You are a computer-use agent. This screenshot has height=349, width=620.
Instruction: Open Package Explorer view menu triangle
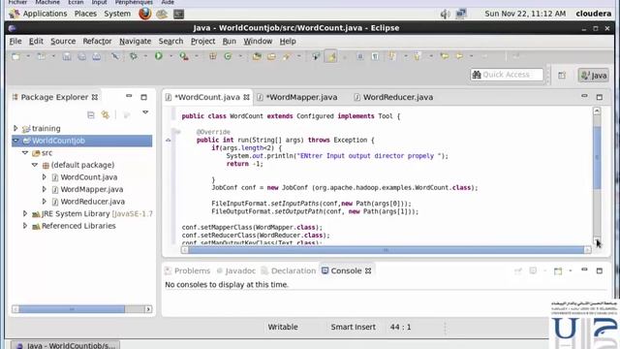coord(145,112)
